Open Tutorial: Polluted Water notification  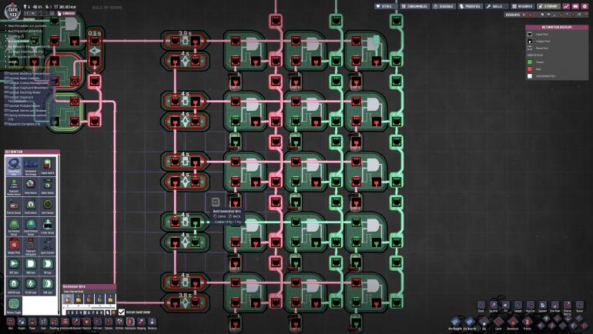[x=24, y=105]
